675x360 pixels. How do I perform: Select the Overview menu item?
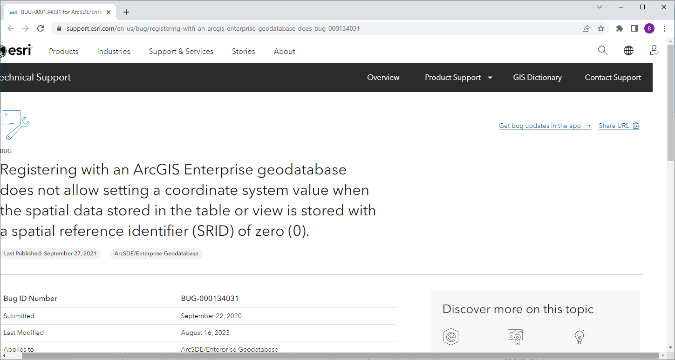[383, 77]
